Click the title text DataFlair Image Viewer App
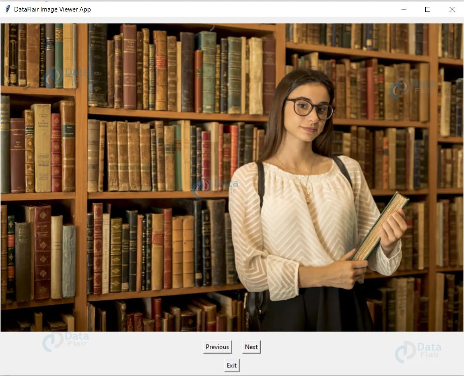This screenshot has height=376, width=464. [52, 9]
